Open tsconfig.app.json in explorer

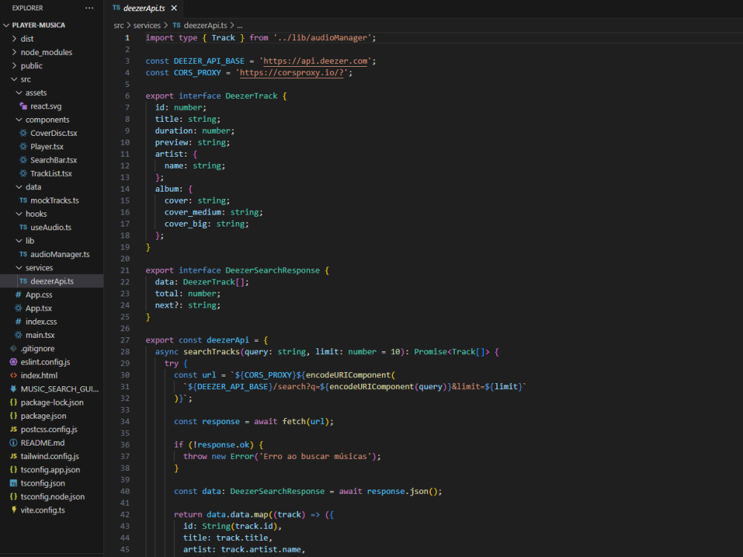[x=52, y=470]
